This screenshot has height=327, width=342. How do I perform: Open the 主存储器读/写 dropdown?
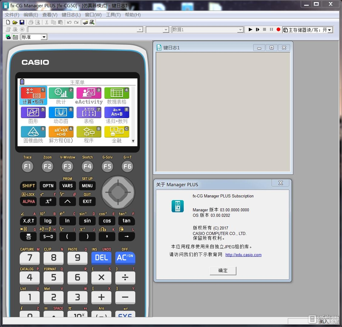(x=329, y=30)
